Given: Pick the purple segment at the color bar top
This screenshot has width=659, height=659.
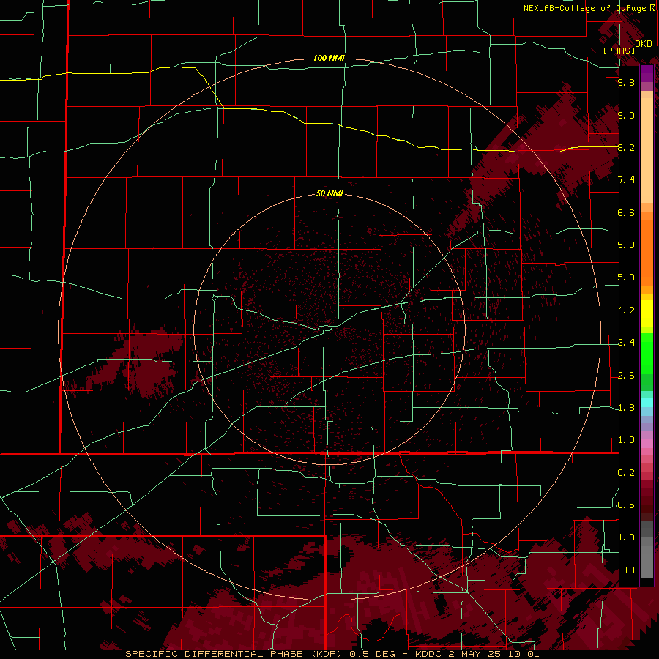Looking at the screenshot, I should pyautogui.click(x=647, y=73).
